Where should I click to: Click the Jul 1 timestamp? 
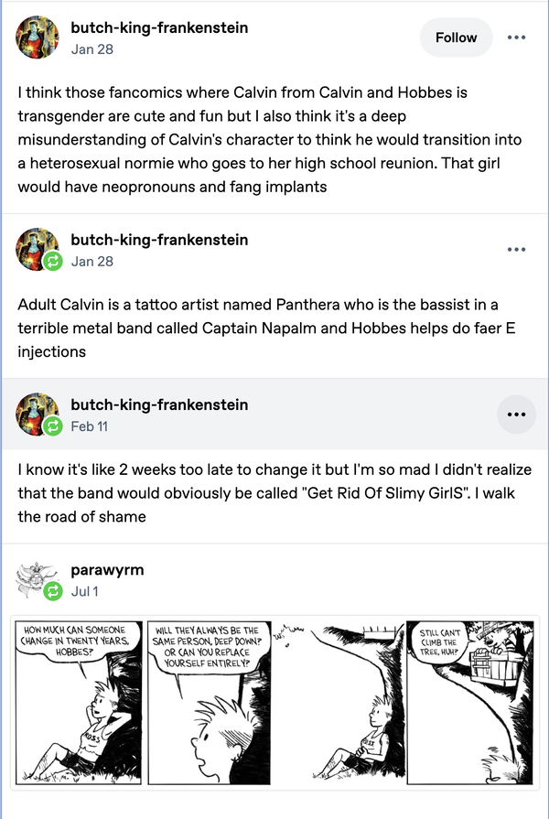[84, 591]
